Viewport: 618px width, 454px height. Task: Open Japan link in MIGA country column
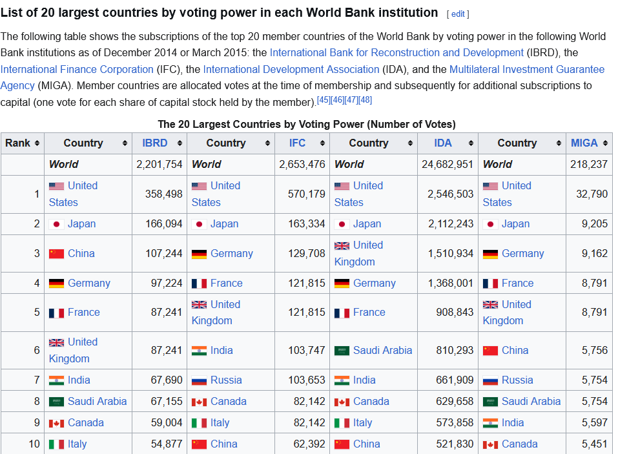point(515,224)
